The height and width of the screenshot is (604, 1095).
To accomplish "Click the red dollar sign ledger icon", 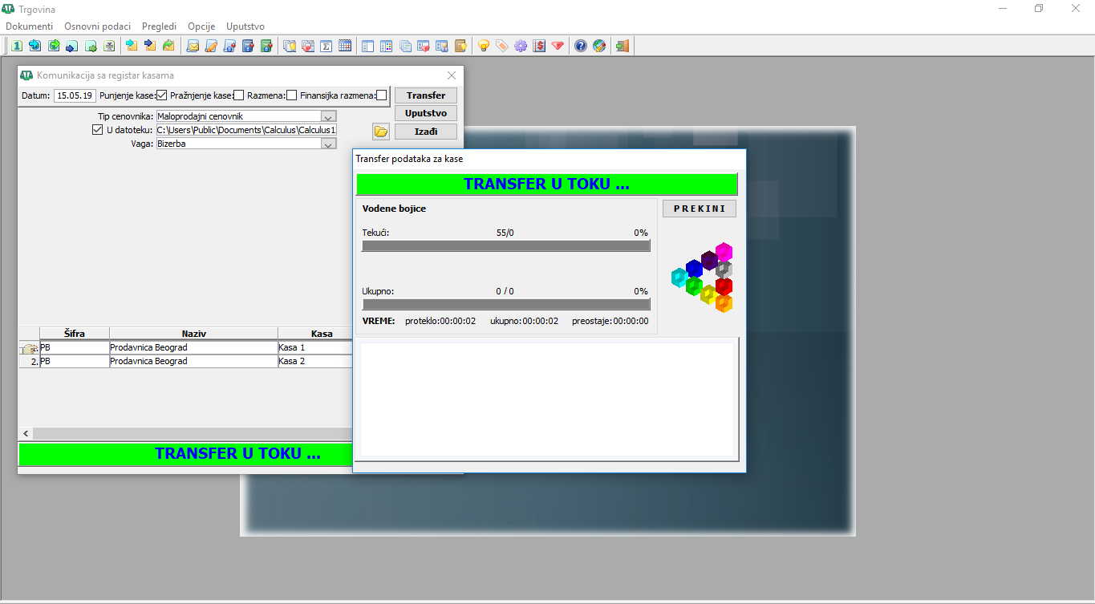I will pos(539,46).
